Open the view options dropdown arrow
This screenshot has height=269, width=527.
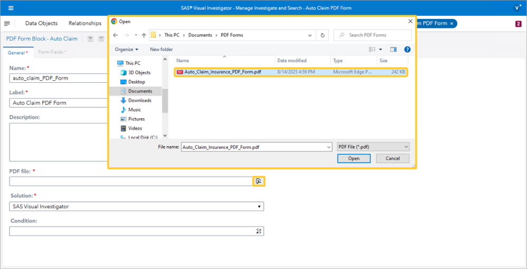(x=380, y=50)
